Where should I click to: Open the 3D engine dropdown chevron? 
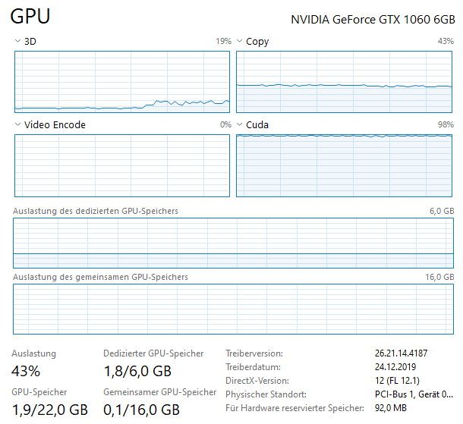coord(18,42)
